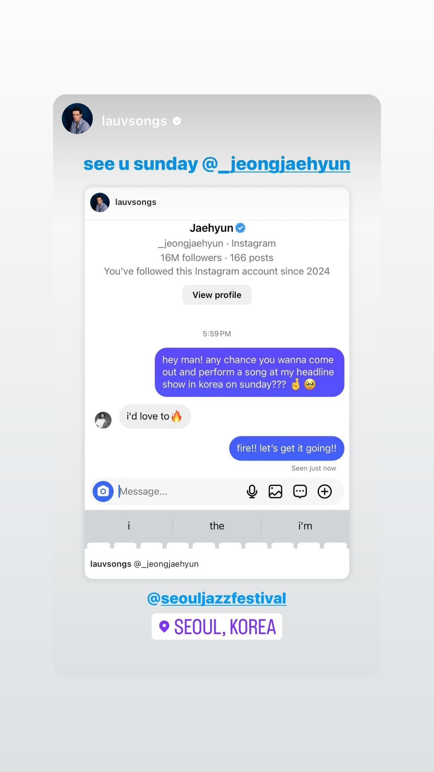
Task: Click the View profile button
Action: click(x=217, y=295)
